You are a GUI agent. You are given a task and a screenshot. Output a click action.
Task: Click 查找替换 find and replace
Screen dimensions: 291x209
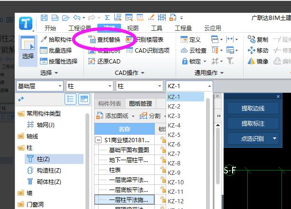click(x=104, y=39)
